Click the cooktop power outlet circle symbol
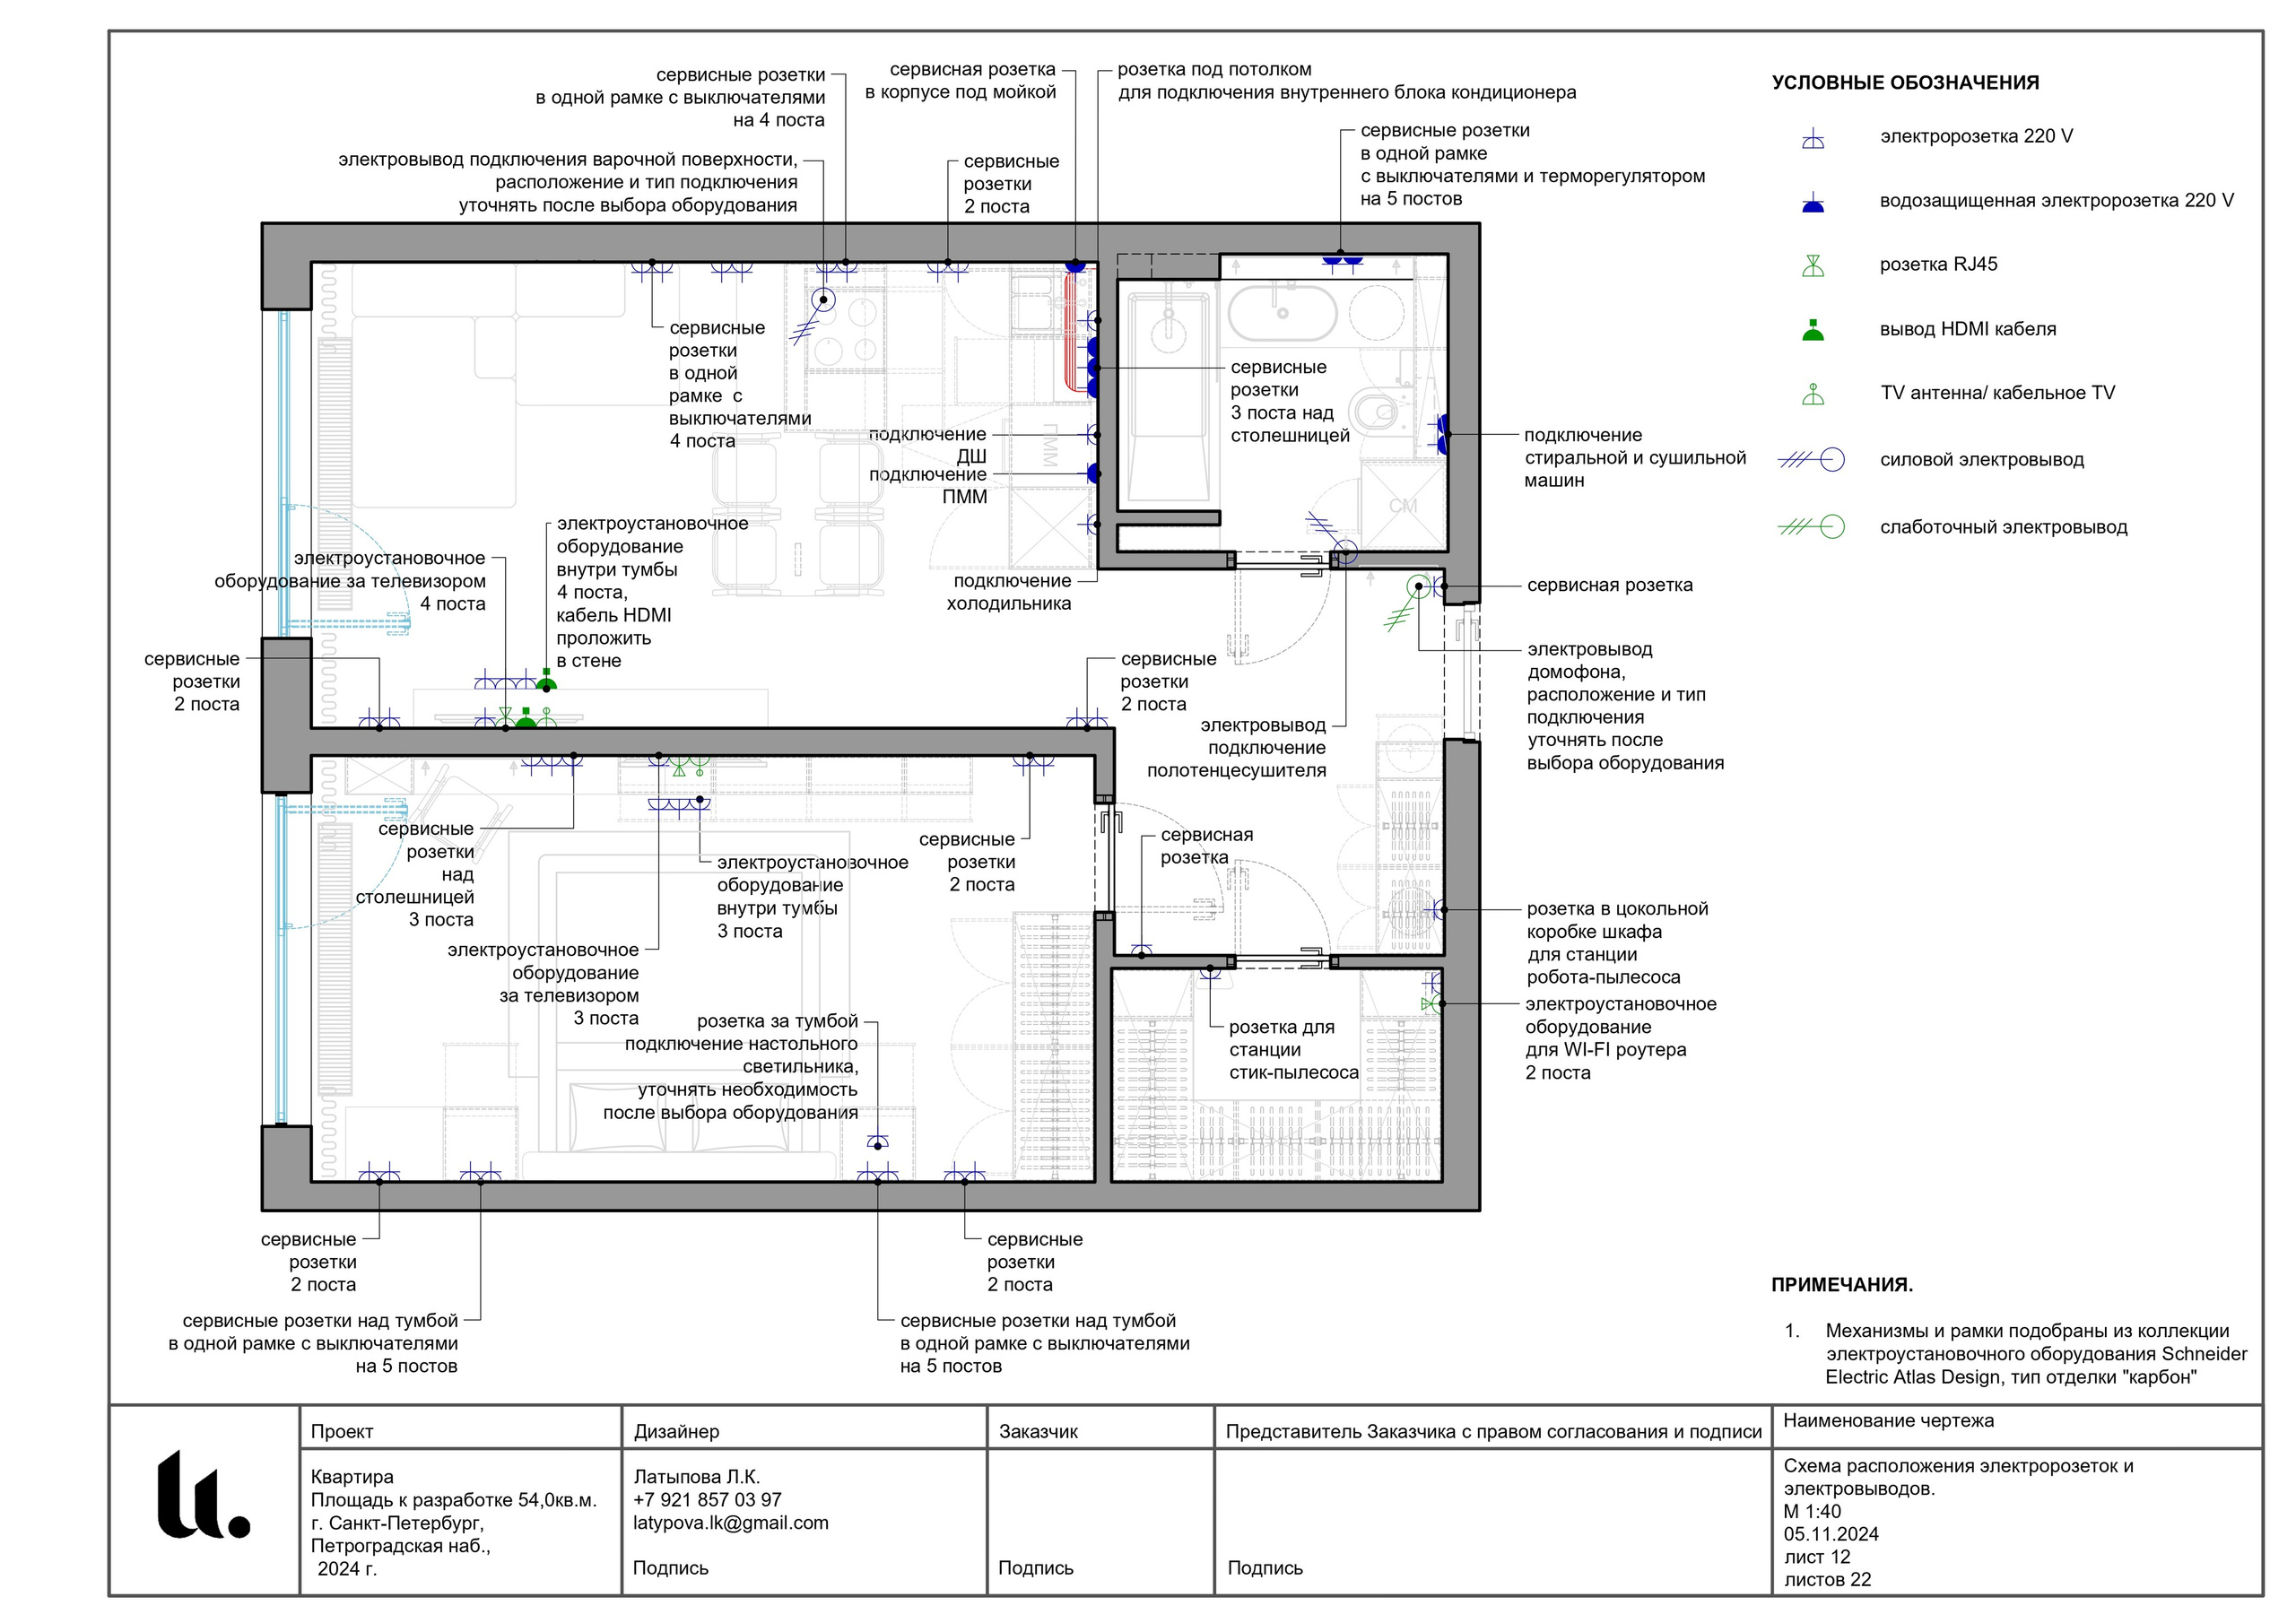2296x1623 pixels. pyautogui.click(x=824, y=299)
